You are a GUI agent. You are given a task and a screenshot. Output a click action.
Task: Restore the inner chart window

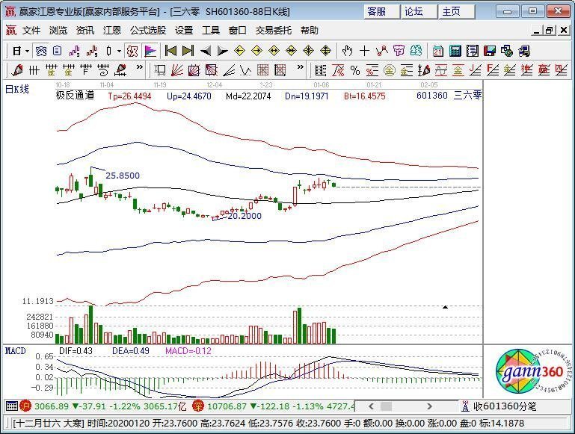(x=549, y=31)
